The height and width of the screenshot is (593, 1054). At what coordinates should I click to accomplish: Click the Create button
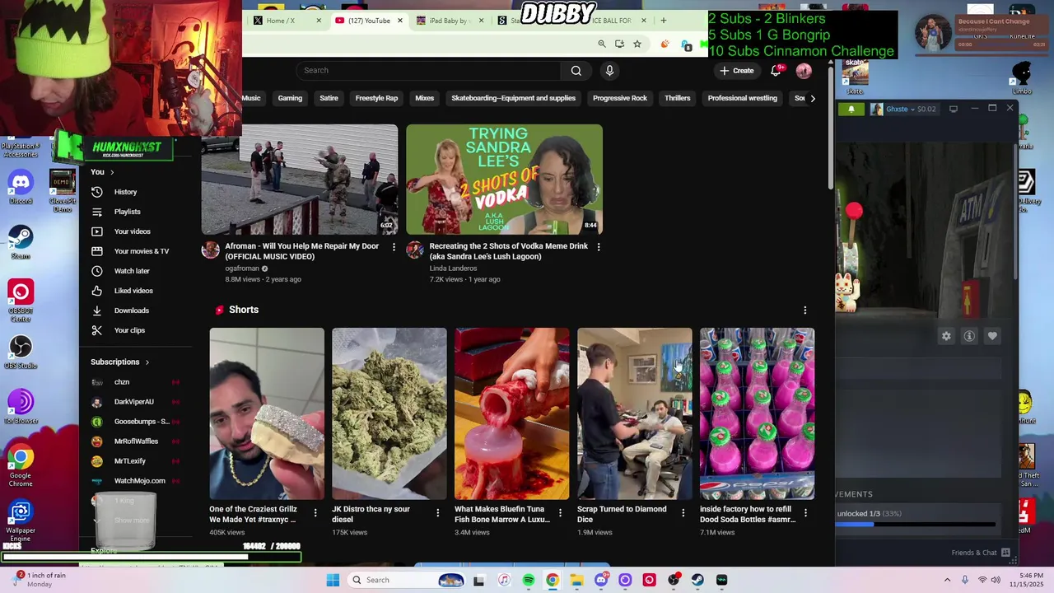(736, 71)
